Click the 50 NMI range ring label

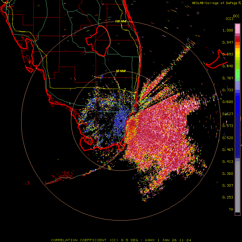pos(121,71)
